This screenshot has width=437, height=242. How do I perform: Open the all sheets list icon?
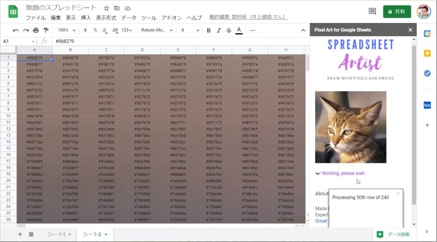click(x=31, y=234)
